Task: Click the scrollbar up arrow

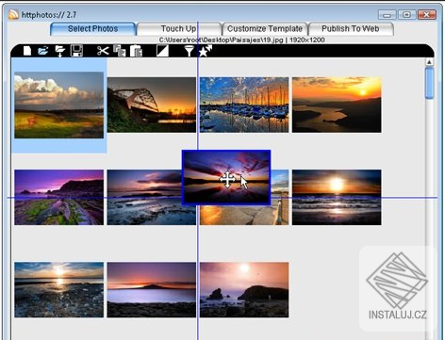Action: (x=429, y=62)
